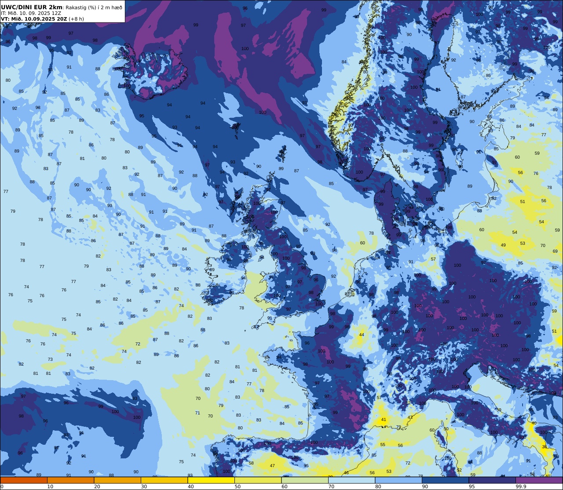Click the '44' value in the yellow patch
Image resolution: width=563 pixels, height=490 pixels.
pyautogui.click(x=362, y=335)
